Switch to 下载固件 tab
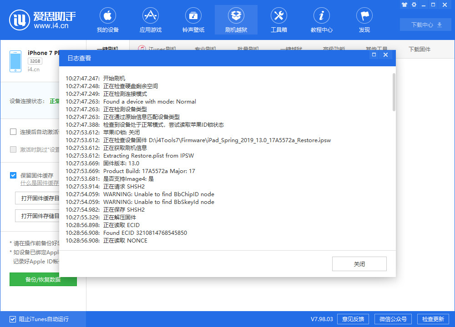The width and height of the screenshot is (455, 327). [x=420, y=49]
